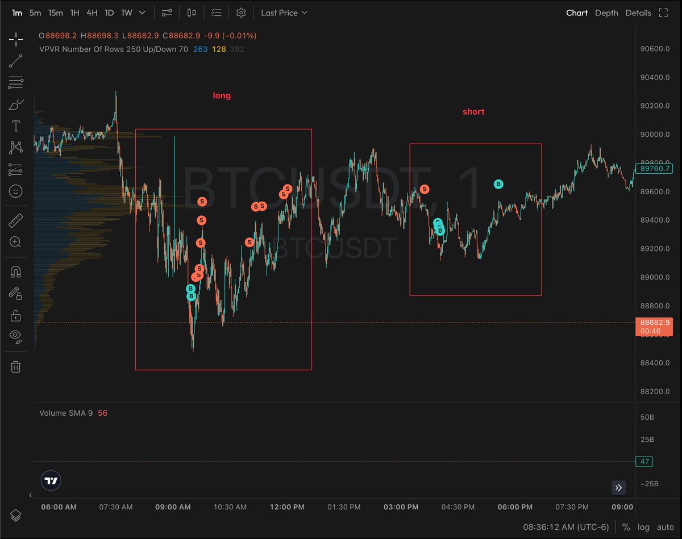Viewport: 682px width, 539px height.
Task: Toggle magnet mode for drawings
Action: click(x=16, y=271)
